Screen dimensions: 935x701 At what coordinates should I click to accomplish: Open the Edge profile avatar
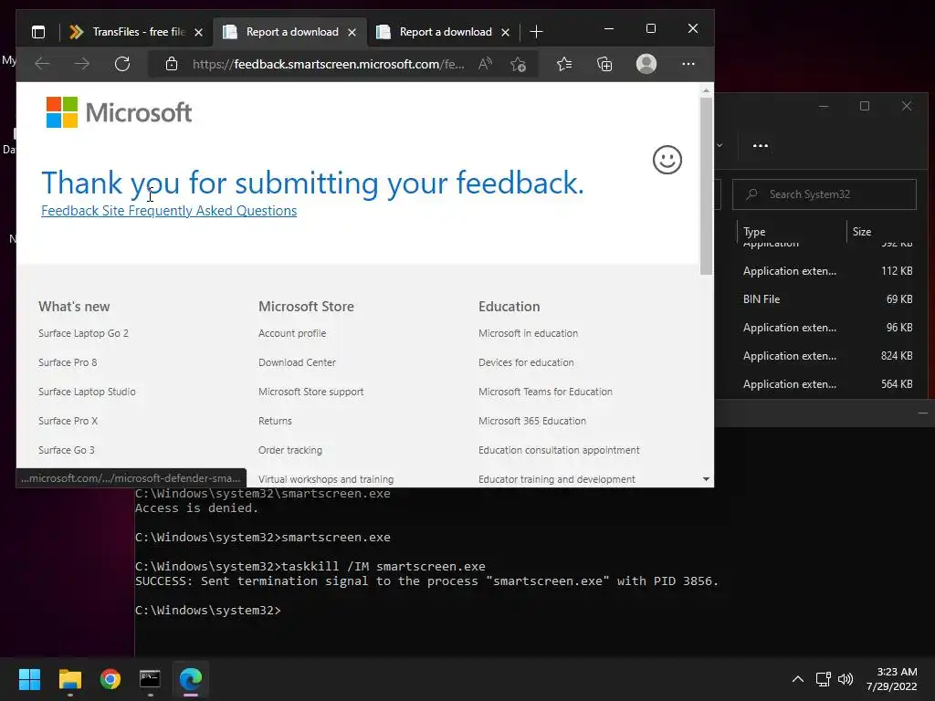(646, 64)
